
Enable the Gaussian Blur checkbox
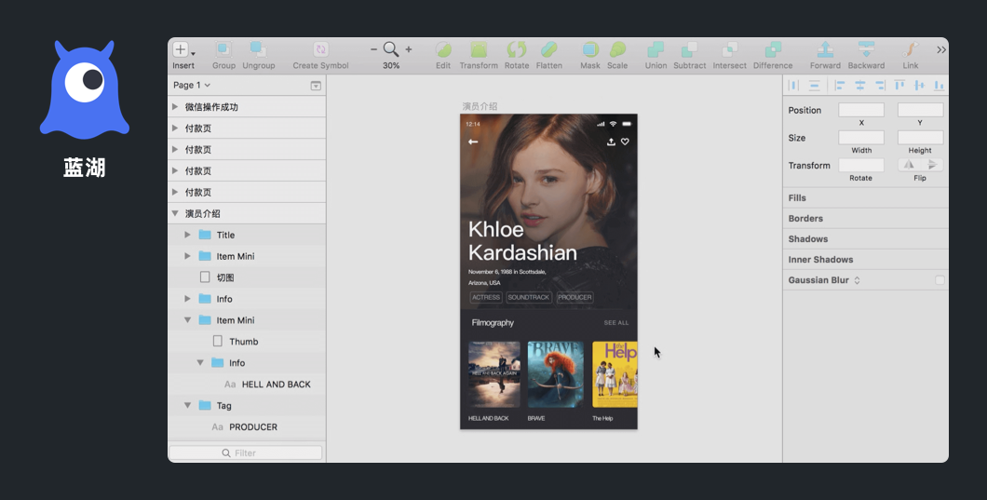[940, 280]
